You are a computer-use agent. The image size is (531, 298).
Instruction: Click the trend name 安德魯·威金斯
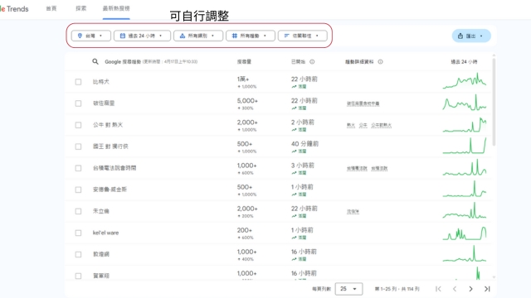110,190
